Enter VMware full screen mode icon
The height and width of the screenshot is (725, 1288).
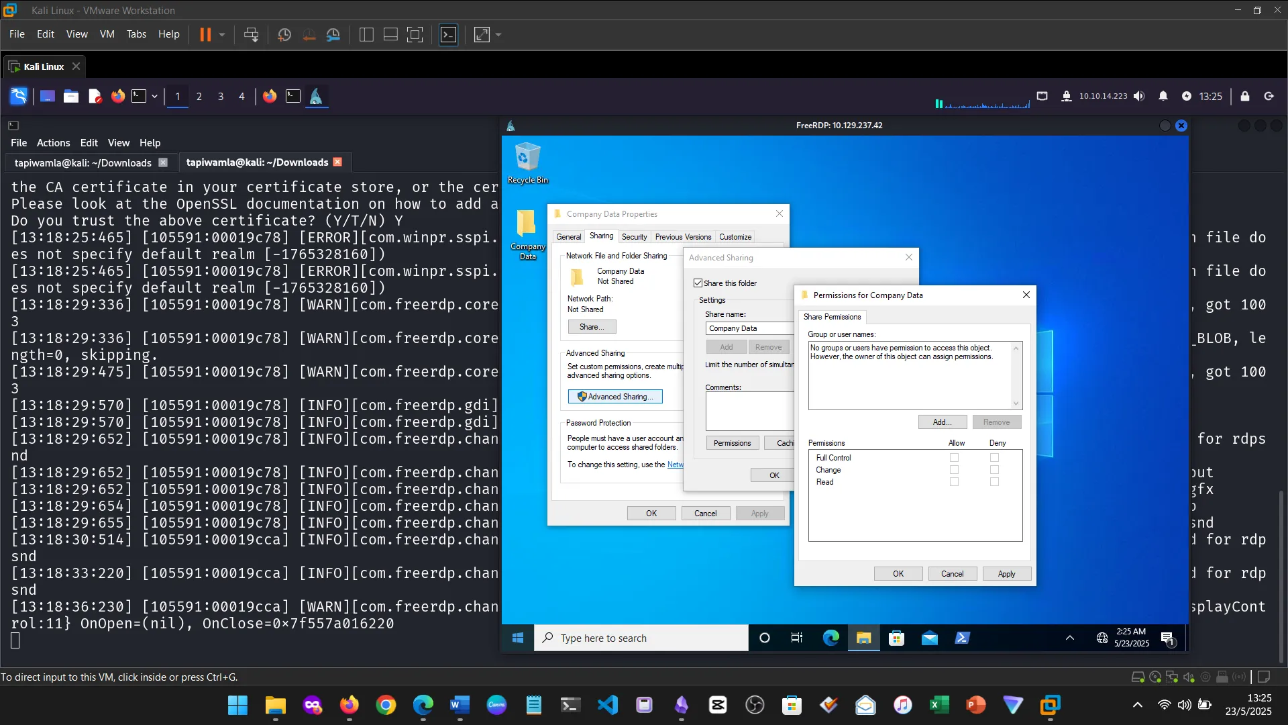pos(415,34)
